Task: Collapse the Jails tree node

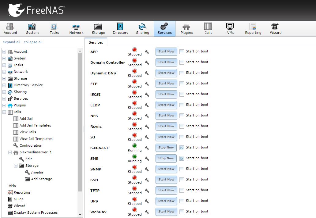Action: tap(4, 112)
